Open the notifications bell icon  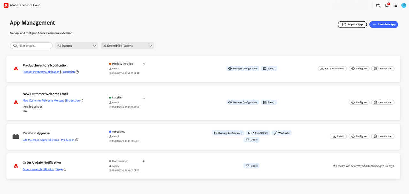coord(387,5)
